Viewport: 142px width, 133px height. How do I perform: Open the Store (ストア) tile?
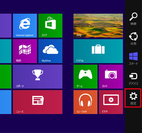point(50,26)
